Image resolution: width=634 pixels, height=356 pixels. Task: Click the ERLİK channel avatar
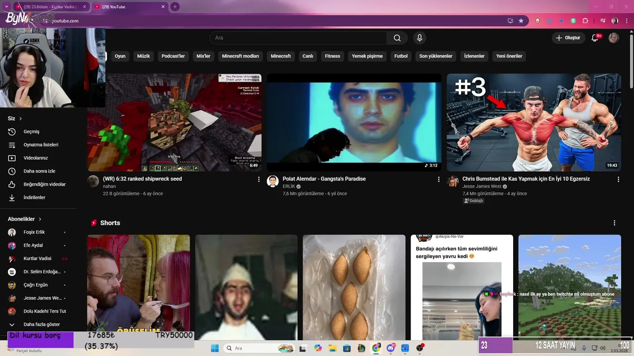273,181
